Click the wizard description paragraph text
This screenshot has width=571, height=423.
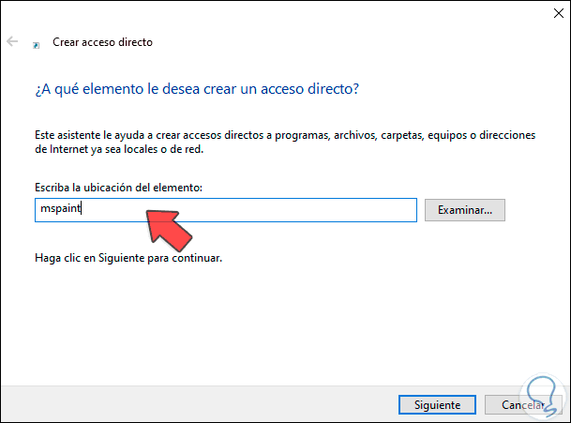tap(281, 135)
